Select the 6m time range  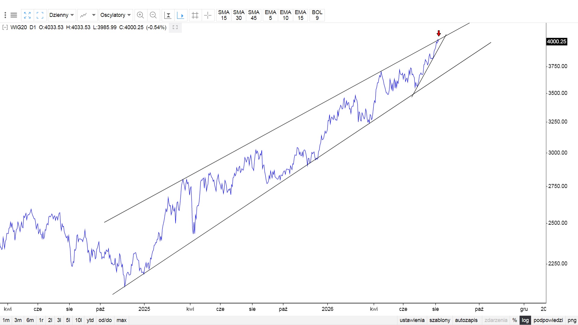[x=30, y=320]
